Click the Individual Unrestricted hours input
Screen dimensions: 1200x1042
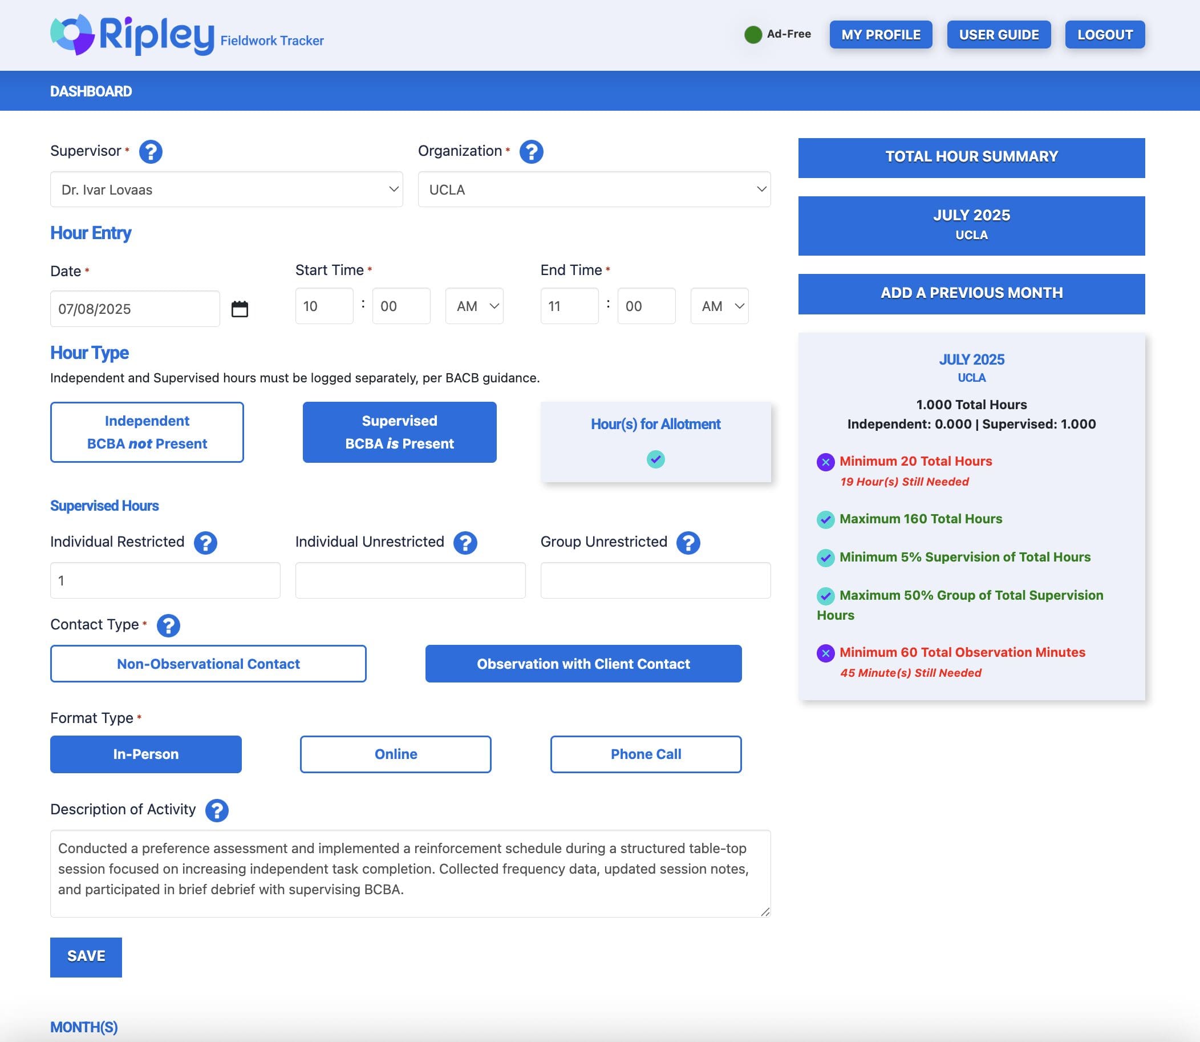[410, 580]
